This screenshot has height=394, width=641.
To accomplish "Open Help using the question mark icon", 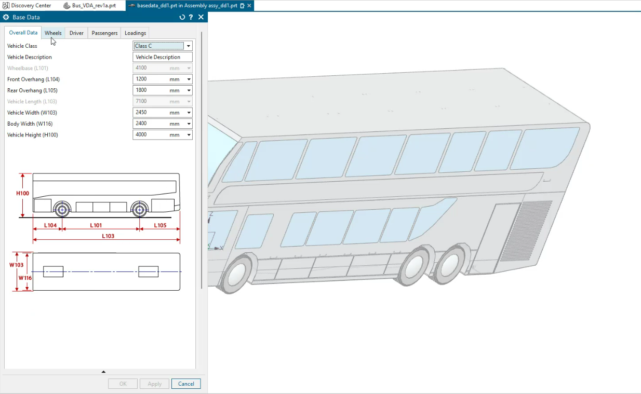I will tap(191, 17).
